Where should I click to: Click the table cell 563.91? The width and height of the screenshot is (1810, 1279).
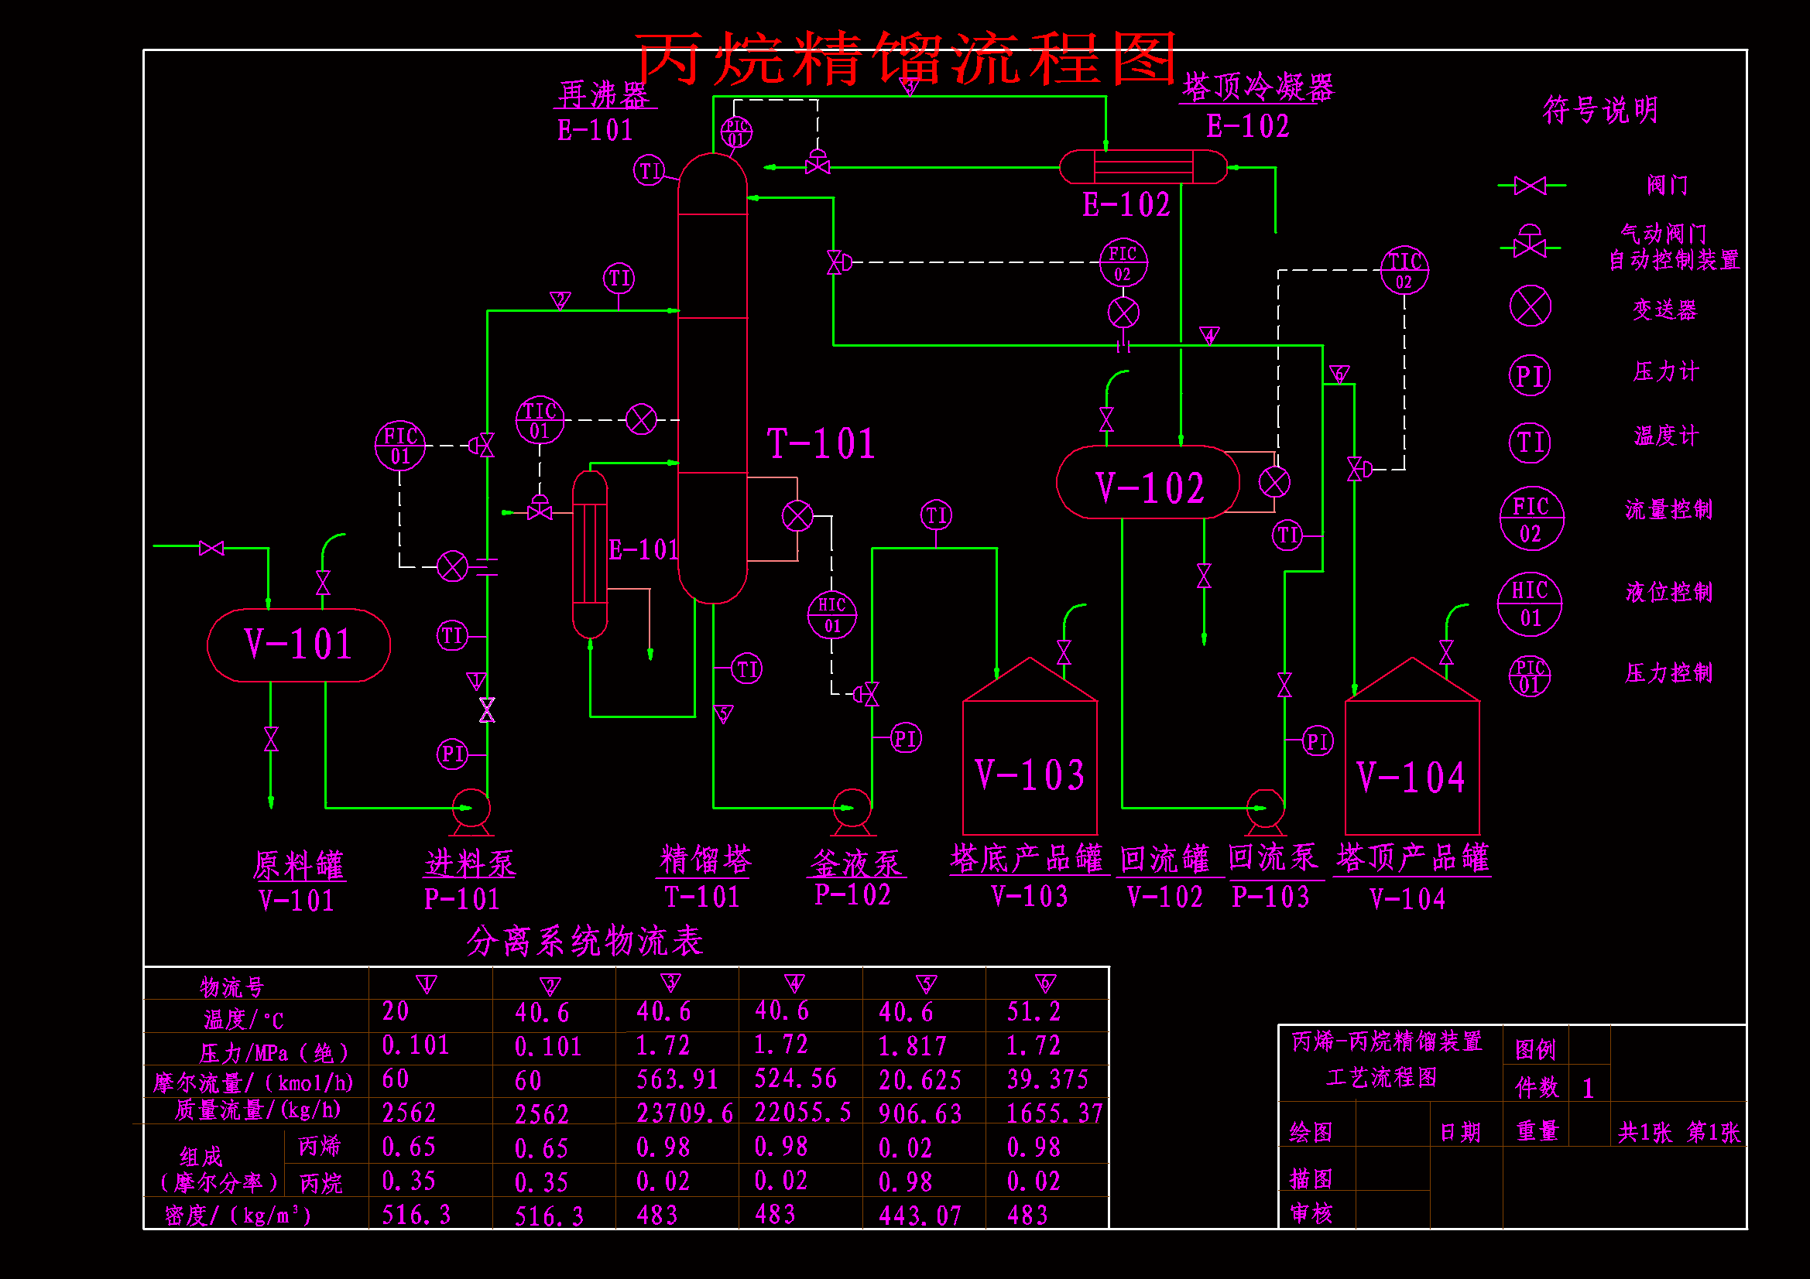click(x=677, y=1079)
